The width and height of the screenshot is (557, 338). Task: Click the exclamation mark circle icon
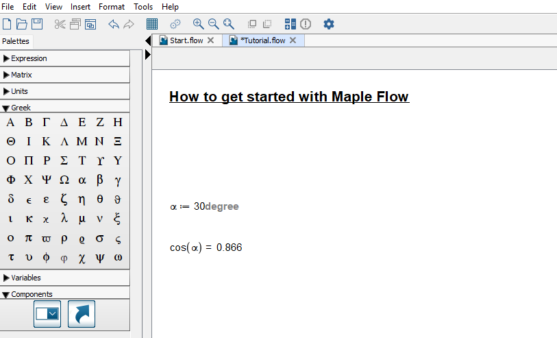click(306, 24)
